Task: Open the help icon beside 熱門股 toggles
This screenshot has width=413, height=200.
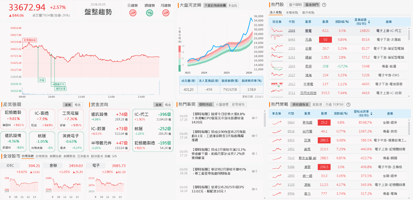Action: point(324,5)
